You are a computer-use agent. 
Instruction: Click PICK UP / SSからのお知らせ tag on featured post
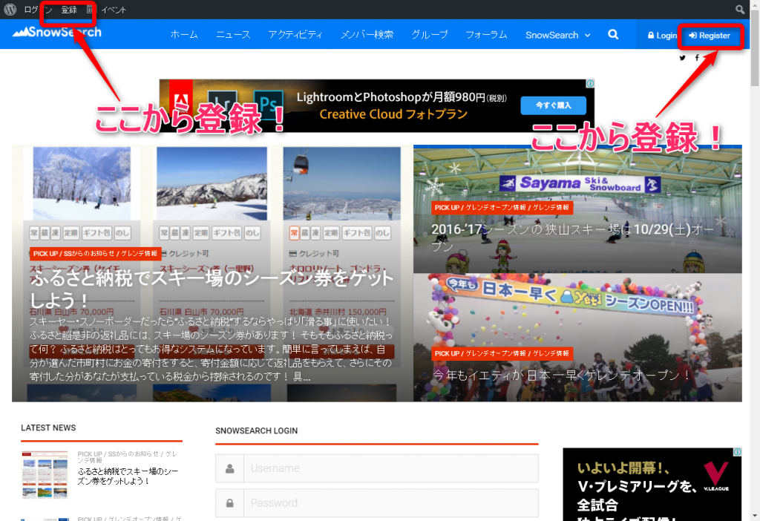pyautogui.click(x=95, y=254)
